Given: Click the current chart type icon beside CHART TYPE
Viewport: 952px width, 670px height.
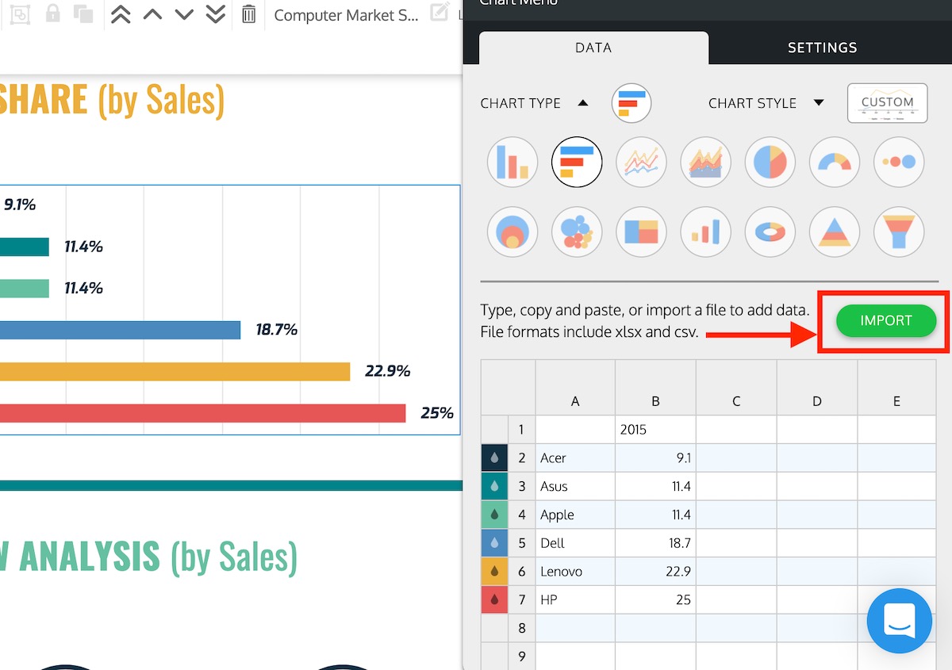Looking at the screenshot, I should coord(631,103).
